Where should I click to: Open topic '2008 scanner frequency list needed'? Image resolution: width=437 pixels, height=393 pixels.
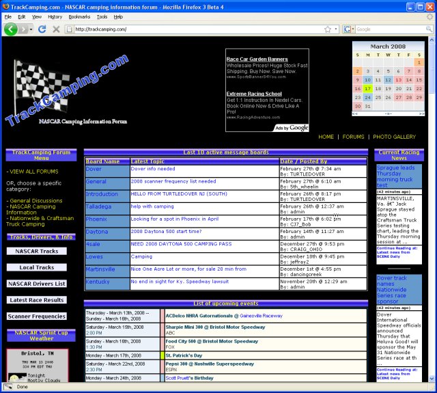(173, 181)
